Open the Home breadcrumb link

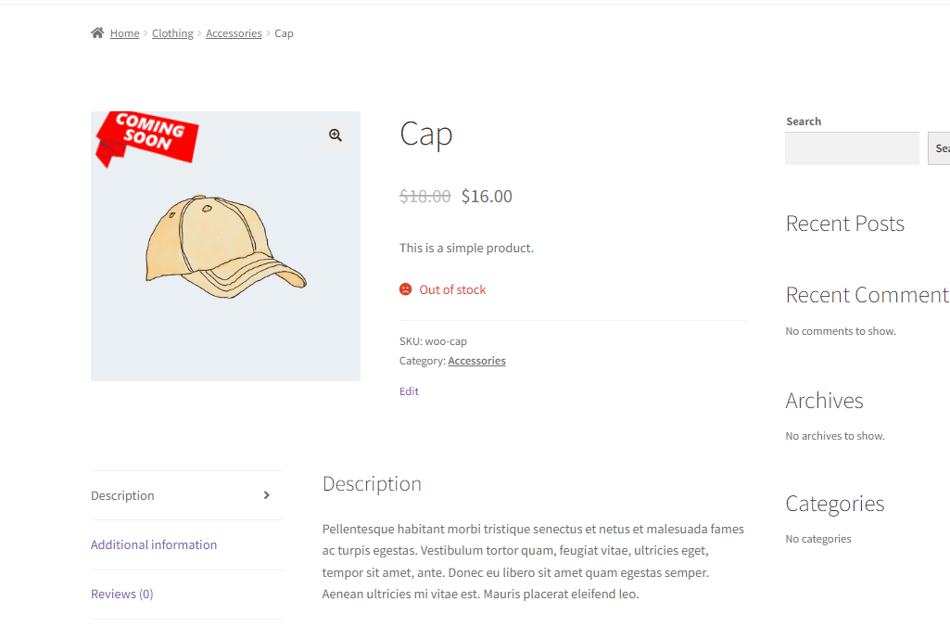125,33
